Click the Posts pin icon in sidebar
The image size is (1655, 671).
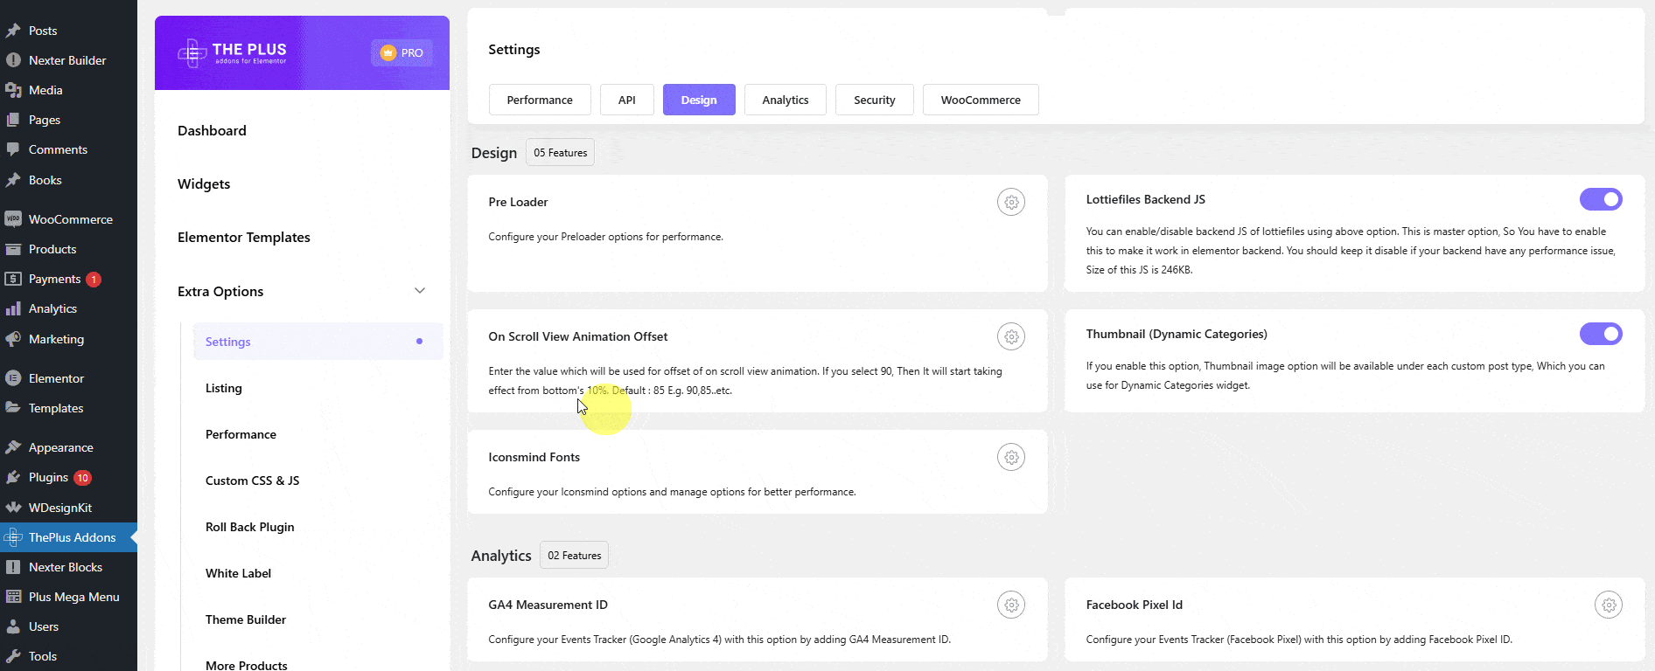tap(13, 31)
